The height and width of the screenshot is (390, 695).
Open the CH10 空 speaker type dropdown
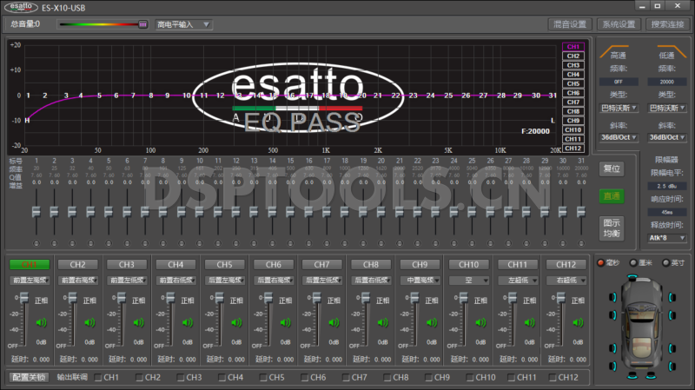469,281
